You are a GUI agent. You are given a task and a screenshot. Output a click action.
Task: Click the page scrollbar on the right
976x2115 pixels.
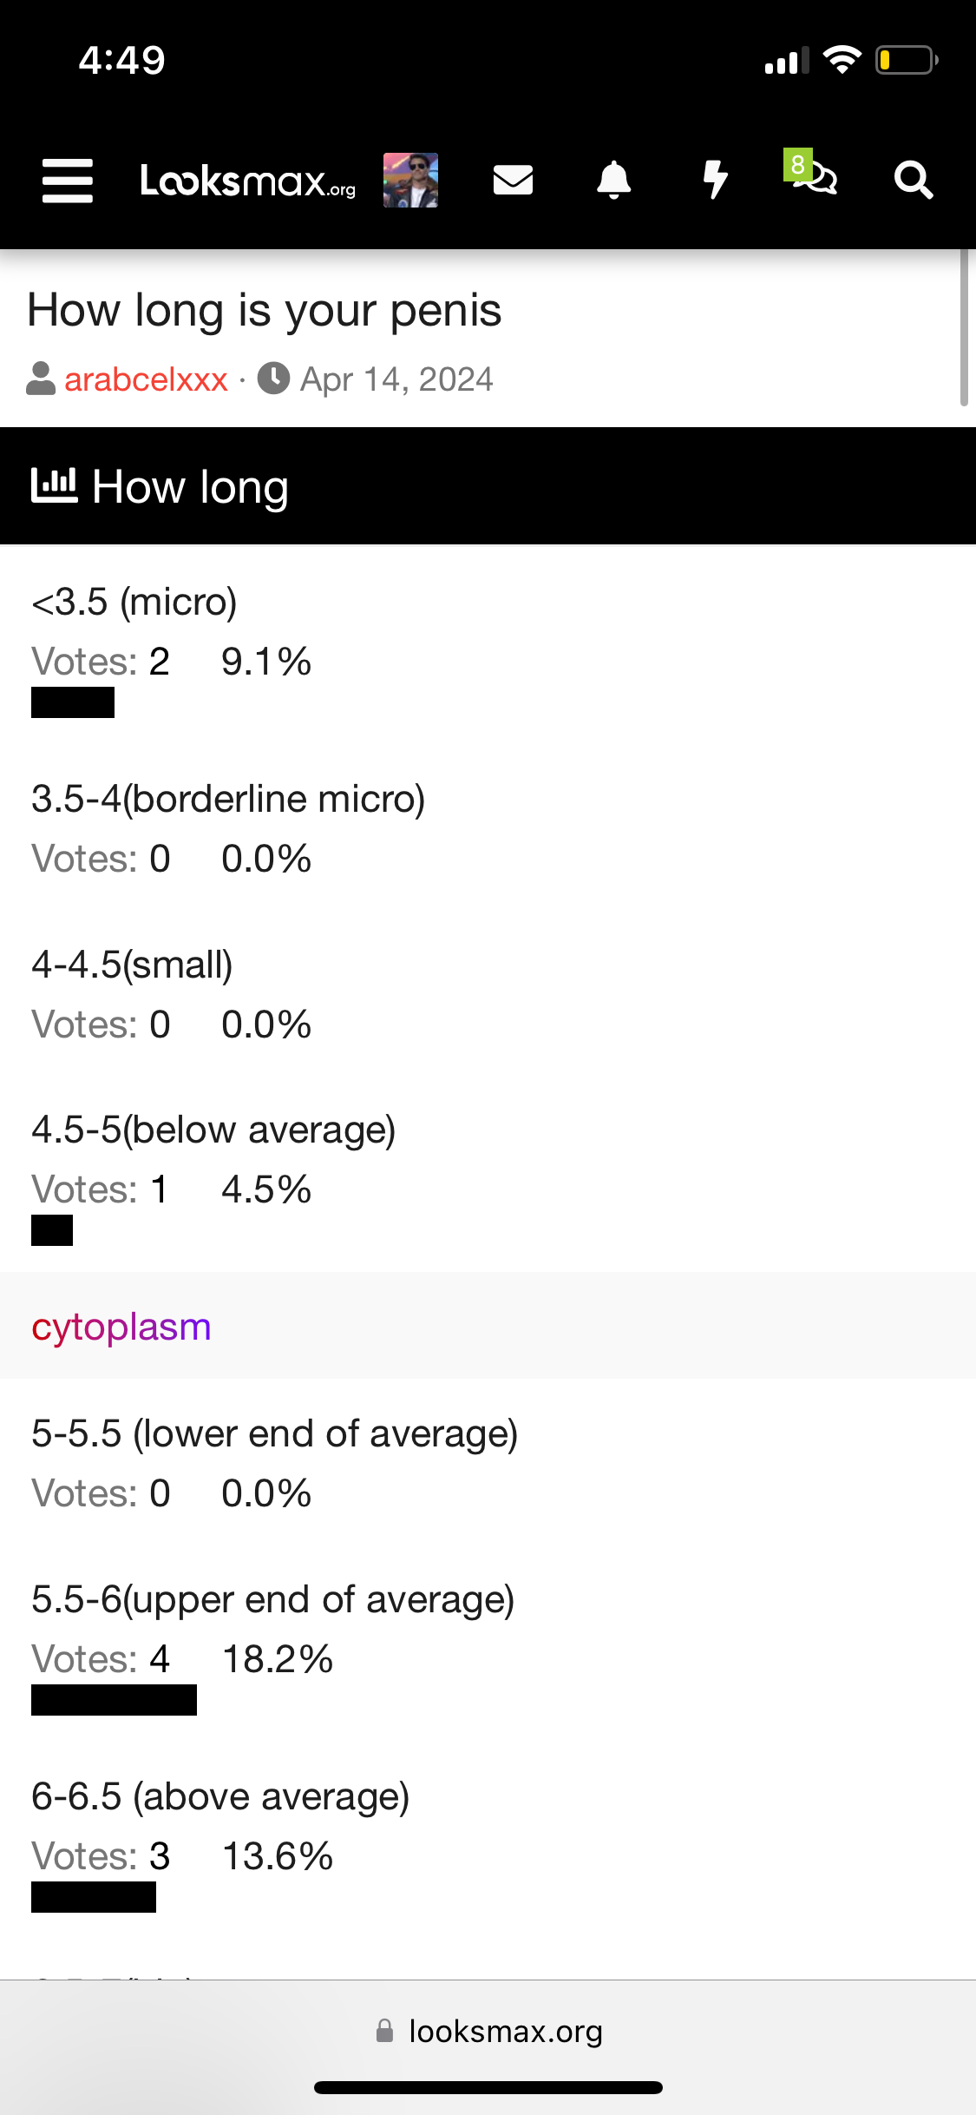964,328
